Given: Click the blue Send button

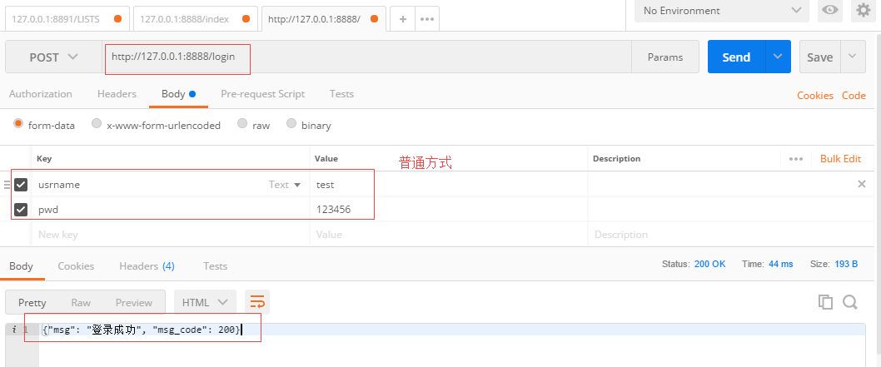Looking at the screenshot, I should click(735, 57).
